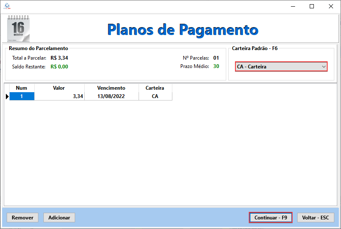The height and width of the screenshot is (229, 341).
Task: Click the Saldo Restante value R$ 0,00
Action: click(59, 67)
